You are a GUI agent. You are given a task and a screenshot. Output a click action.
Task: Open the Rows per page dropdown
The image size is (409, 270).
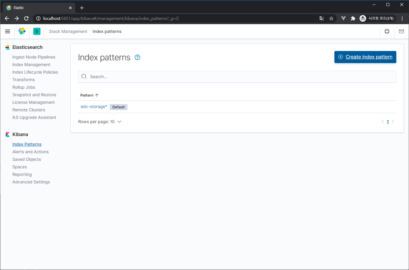coord(100,122)
